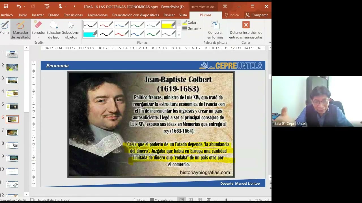Click the Indicar search box
Image resolution: width=362 pixels, height=203 pixels.
point(232,15)
